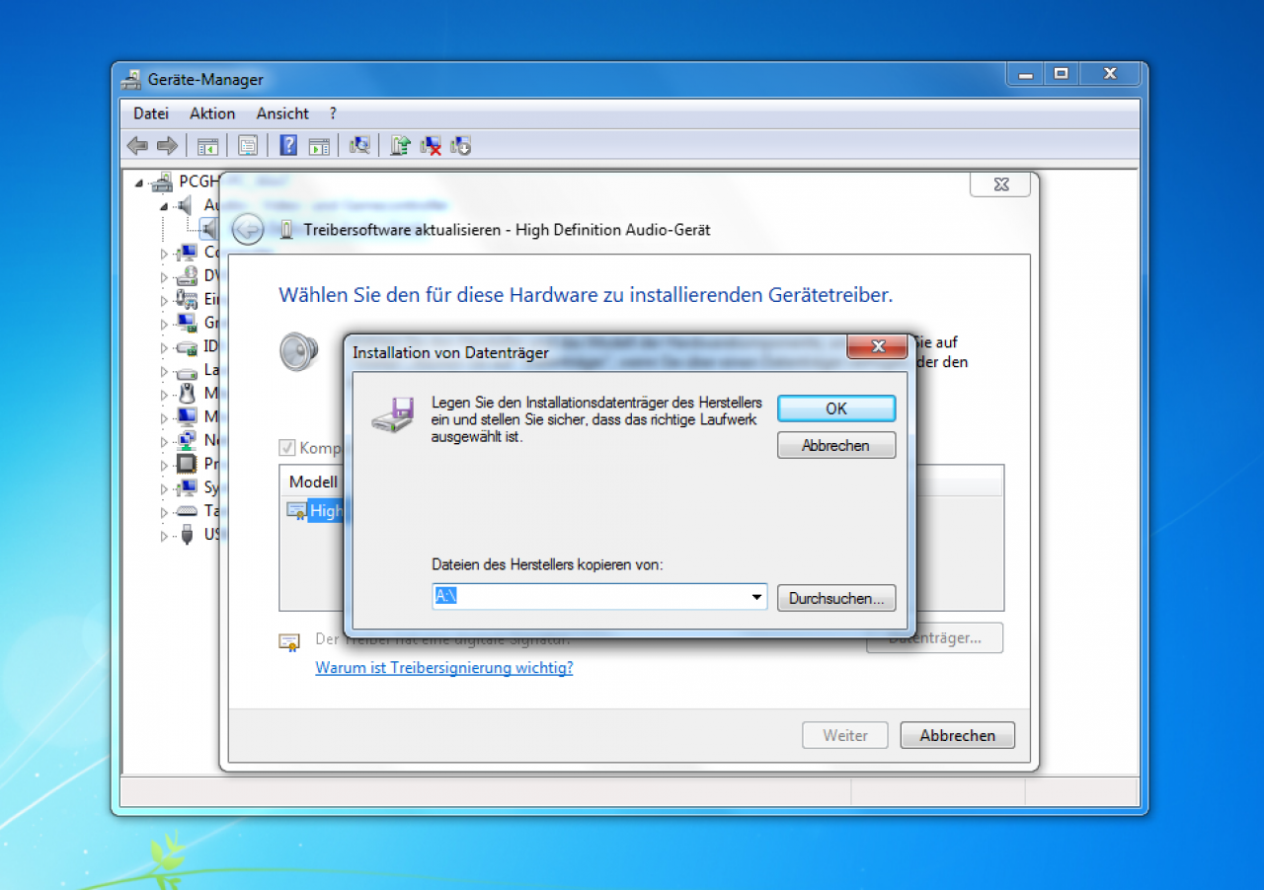Select the input devices (Ei) category icon
Viewport: 1264px width, 890px height.
[187, 299]
